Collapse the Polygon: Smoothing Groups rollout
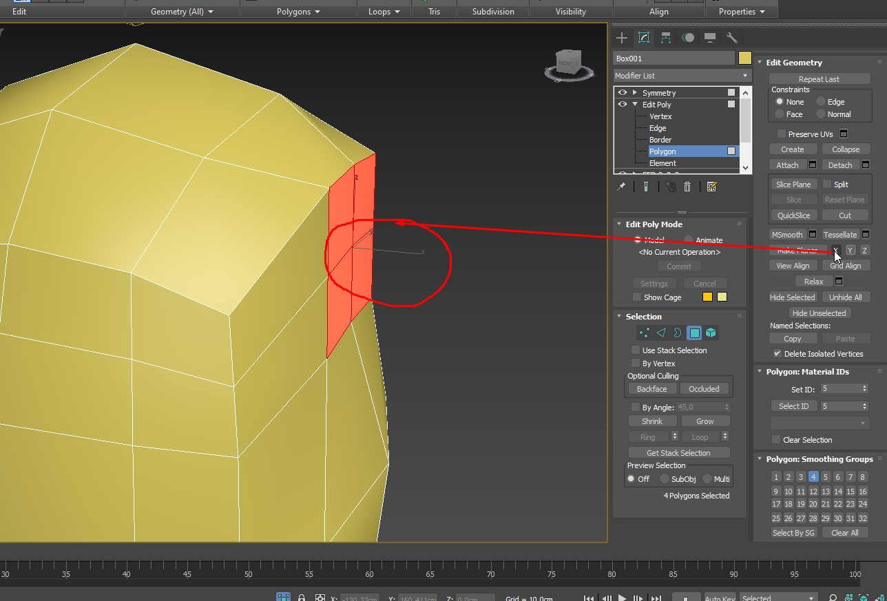887x601 pixels. click(x=760, y=459)
